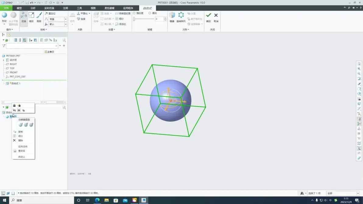
Task: Select resolution level 2 sphere icon
Action: [x=26, y=125]
